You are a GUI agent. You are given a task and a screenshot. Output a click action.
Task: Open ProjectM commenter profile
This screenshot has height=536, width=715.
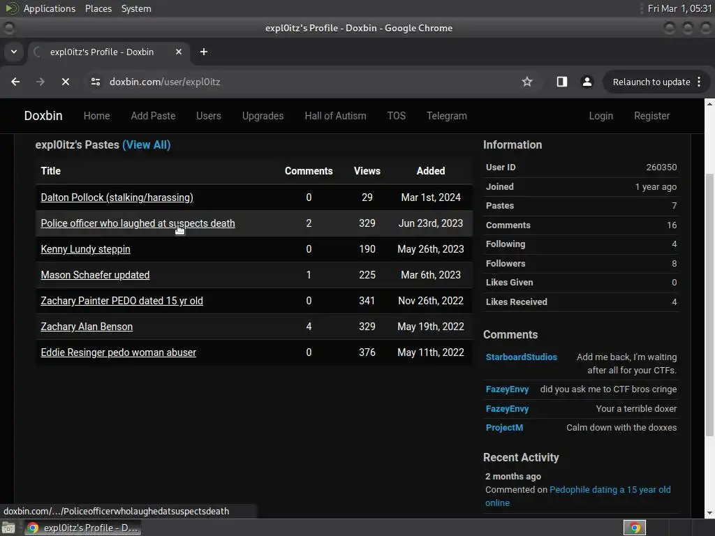[504, 428]
